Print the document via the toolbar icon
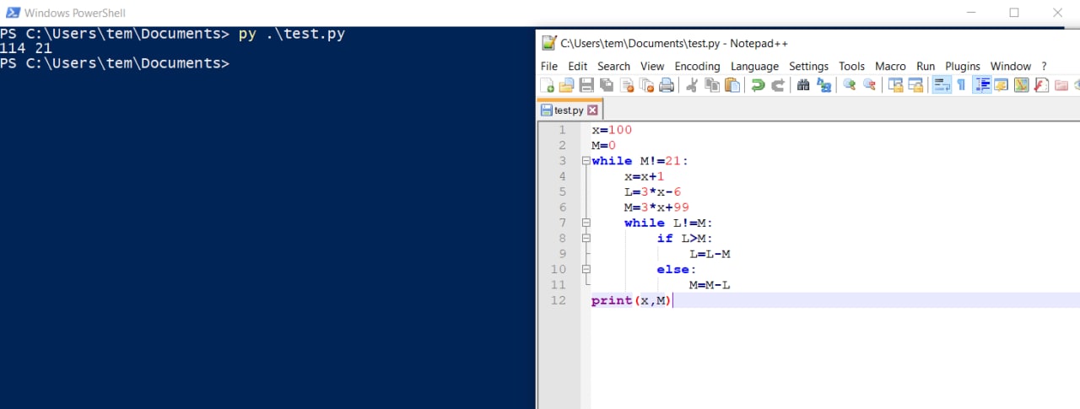1080x409 pixels. coord(666,84)
